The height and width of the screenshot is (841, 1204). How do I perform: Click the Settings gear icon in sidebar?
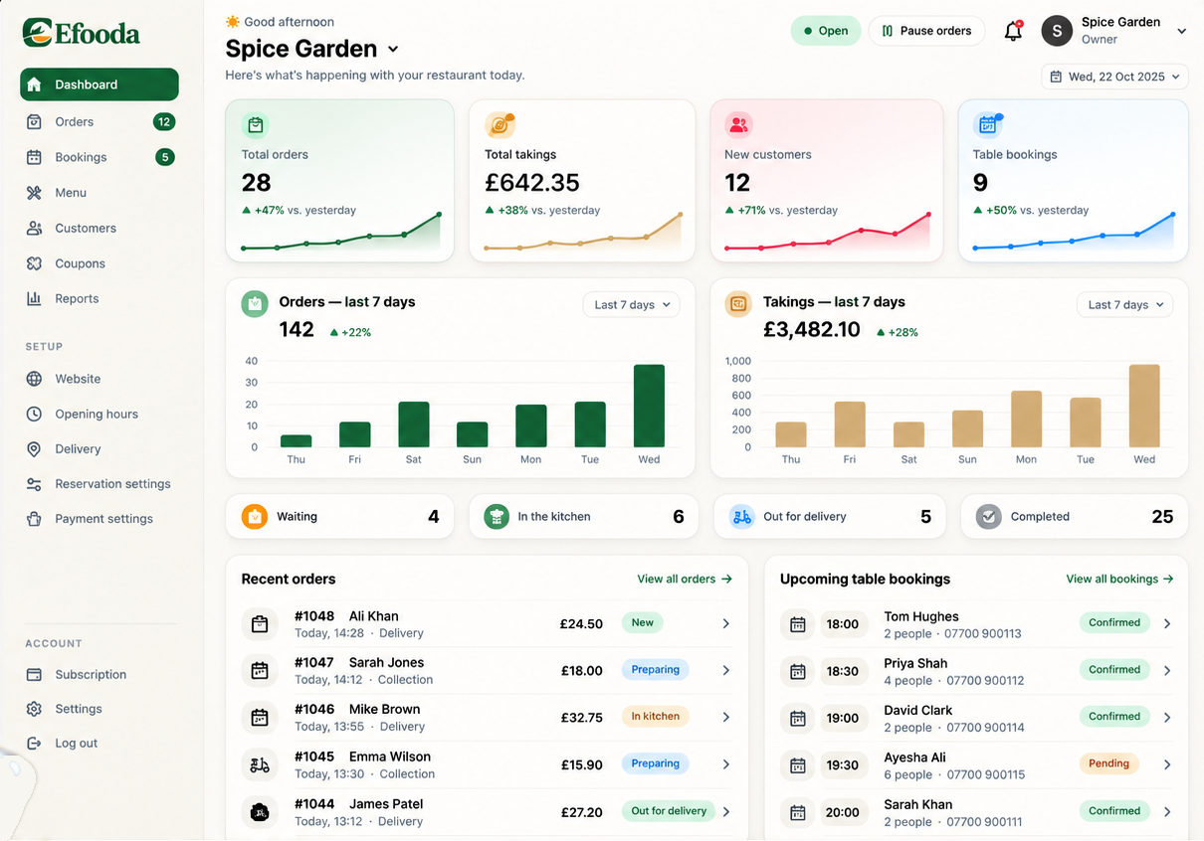(34, 709)
